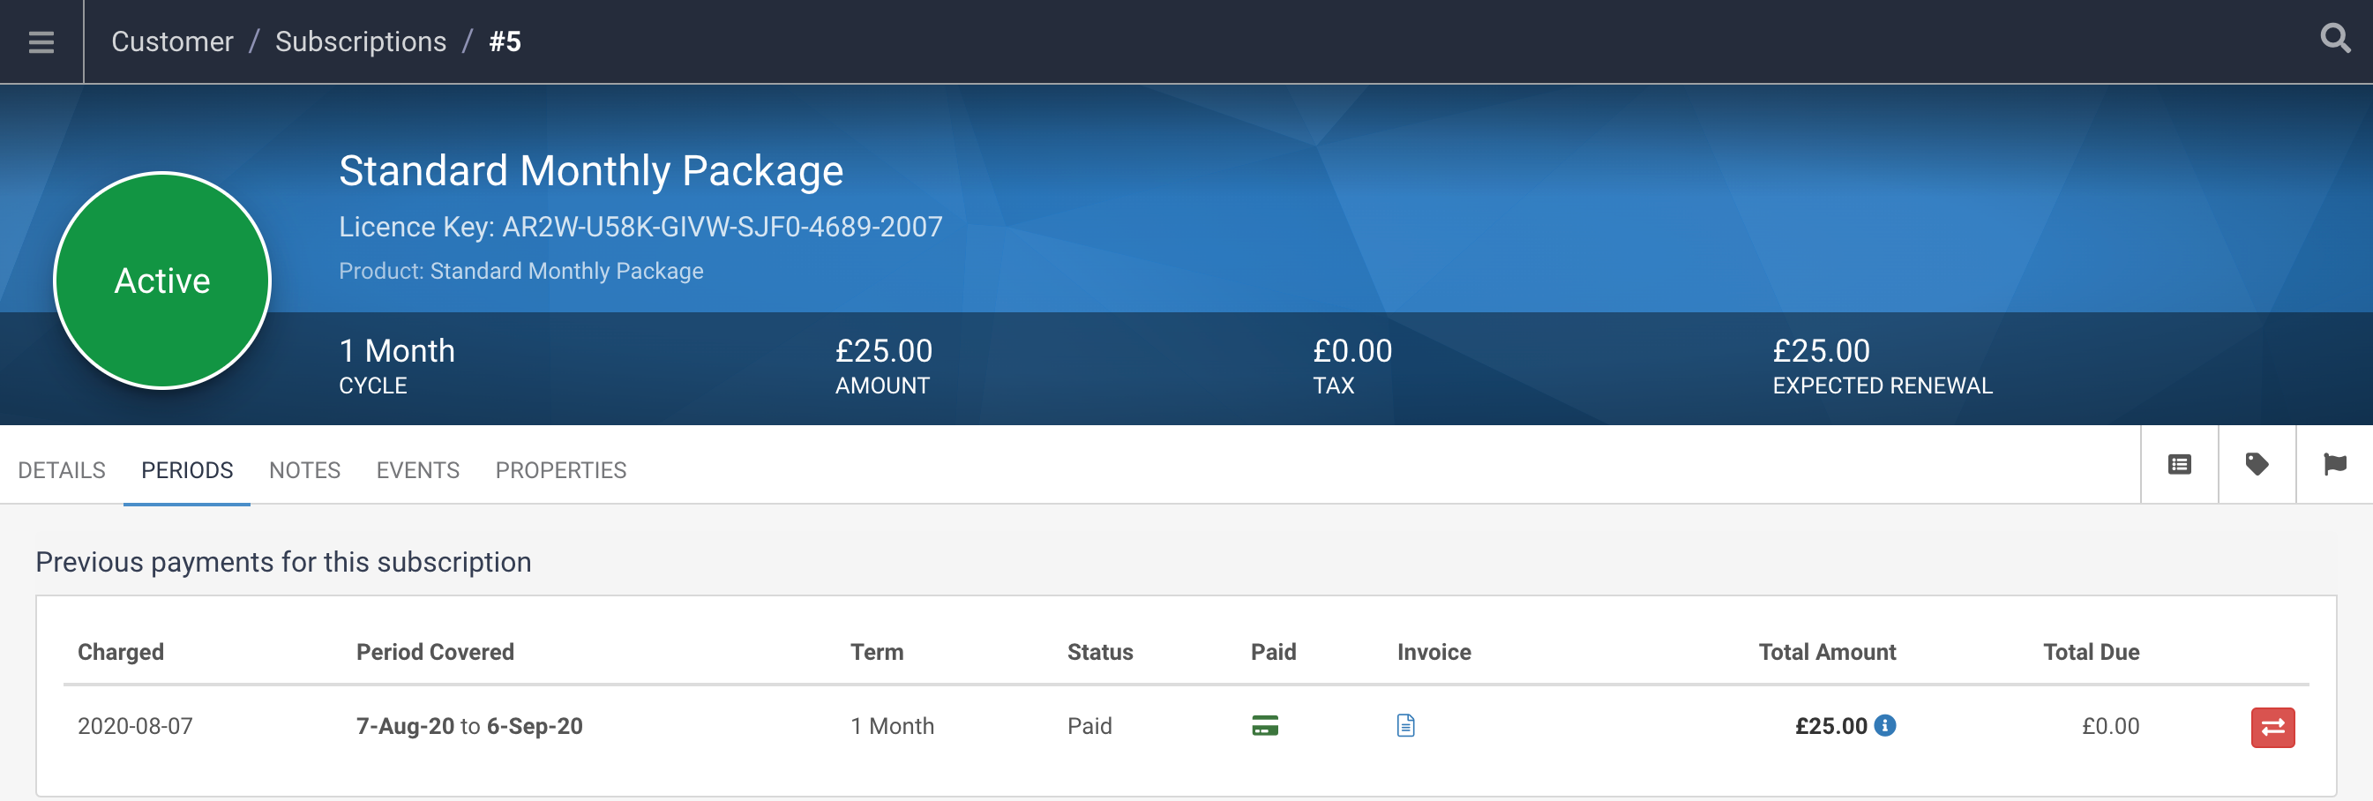Go to Customer breadcrumb
The image size is (2373, 801).
pyautogui.click(x=172, y=41)
